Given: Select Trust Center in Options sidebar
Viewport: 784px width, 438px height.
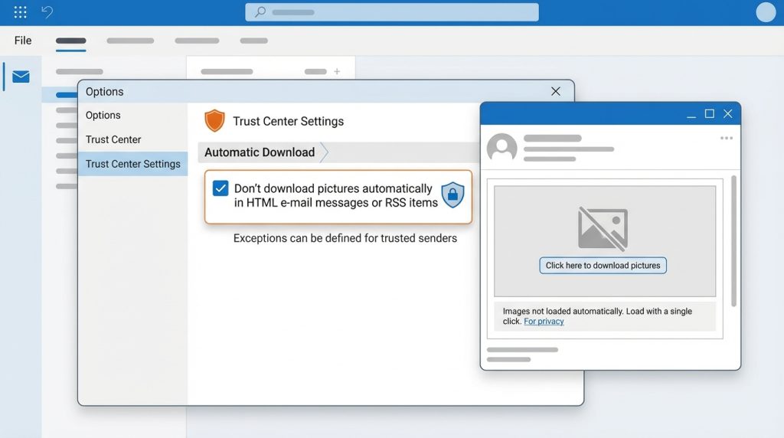Looking at the screenshot, I should coord(113,139).
